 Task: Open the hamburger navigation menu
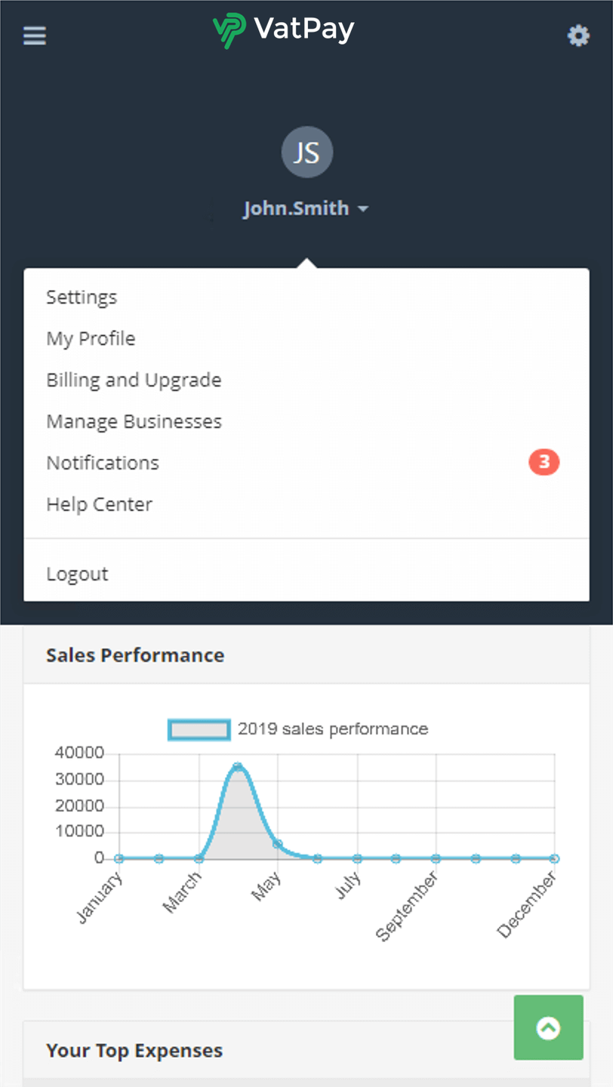click(35, 35)
